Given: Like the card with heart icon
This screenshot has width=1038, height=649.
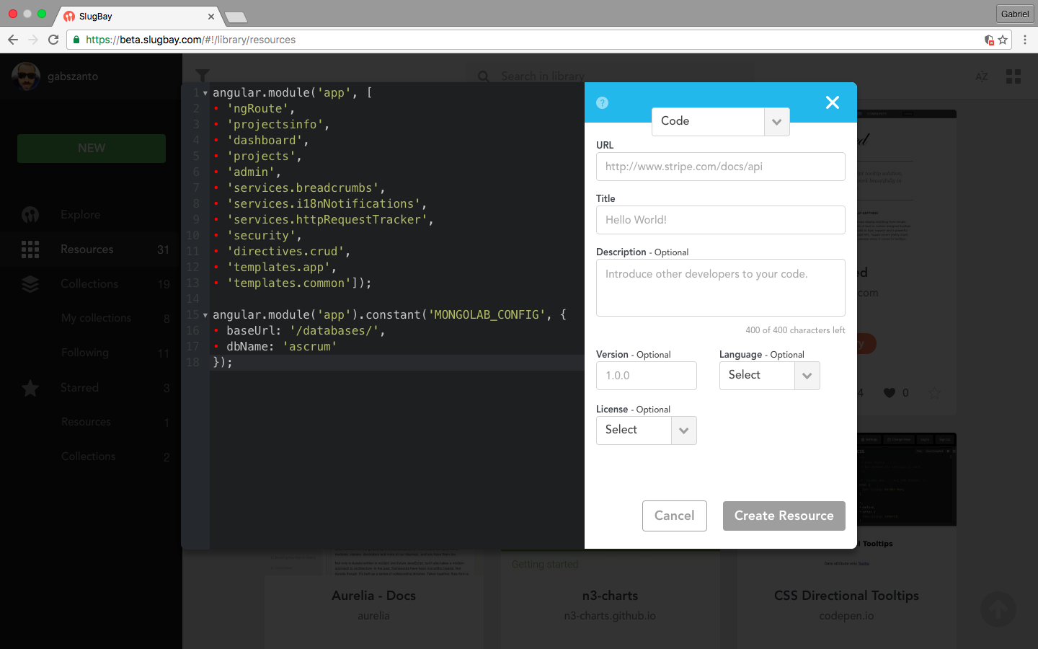Looking at the screenshot, I should tap(890, 393).
